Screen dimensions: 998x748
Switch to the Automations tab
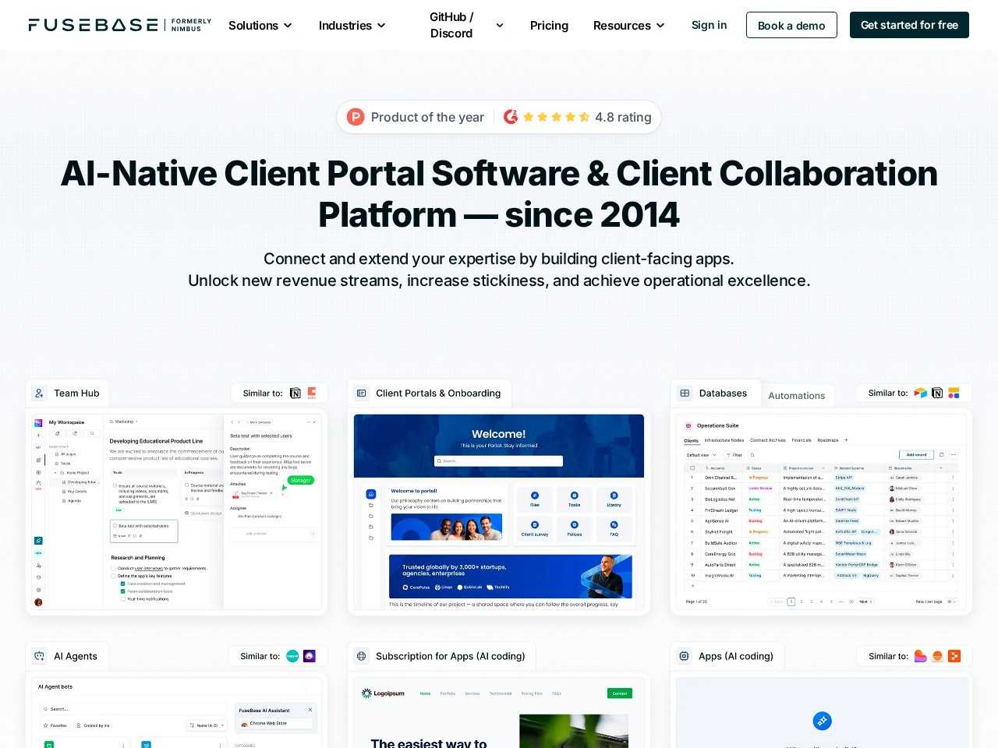(x=797, y=396)
